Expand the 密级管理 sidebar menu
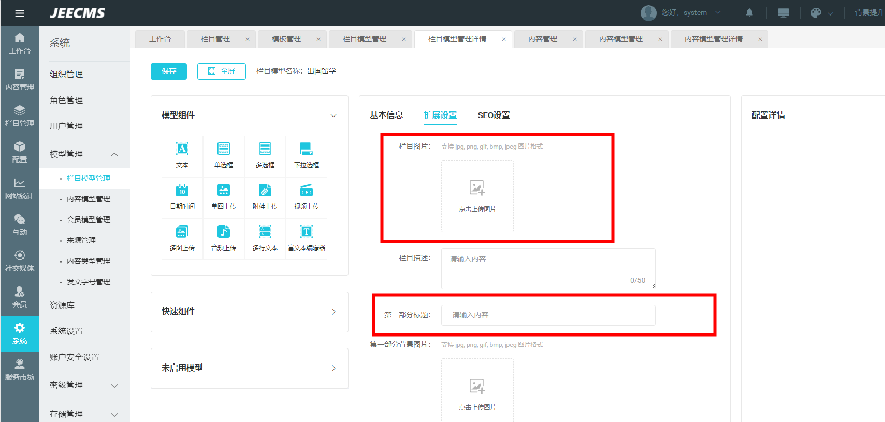The image size is (885, 422). coord(114,386)
